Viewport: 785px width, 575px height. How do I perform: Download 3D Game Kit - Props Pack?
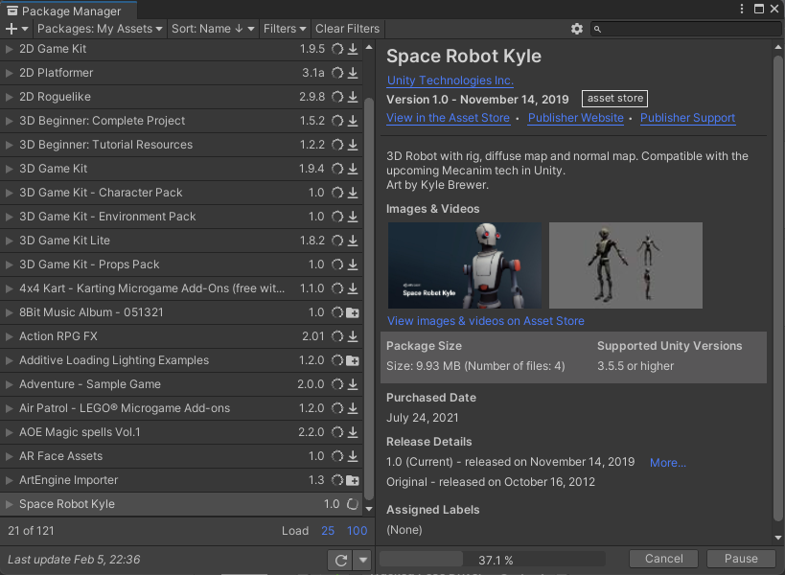click(x=353, y=264)
